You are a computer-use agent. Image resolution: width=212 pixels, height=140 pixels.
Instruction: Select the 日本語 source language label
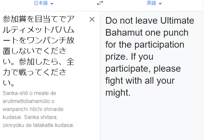point(41,3)
